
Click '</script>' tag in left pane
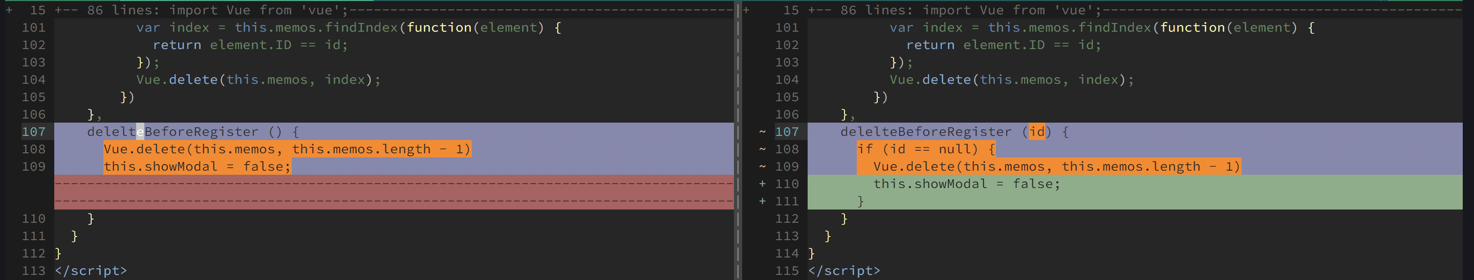point(91,271)
